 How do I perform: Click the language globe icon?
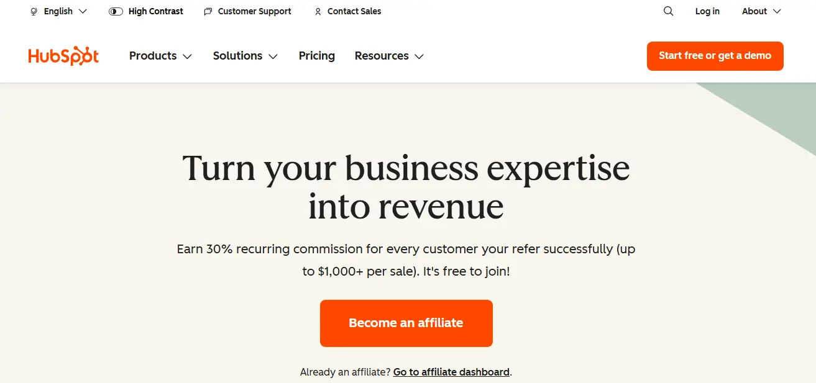click(33, 11)
